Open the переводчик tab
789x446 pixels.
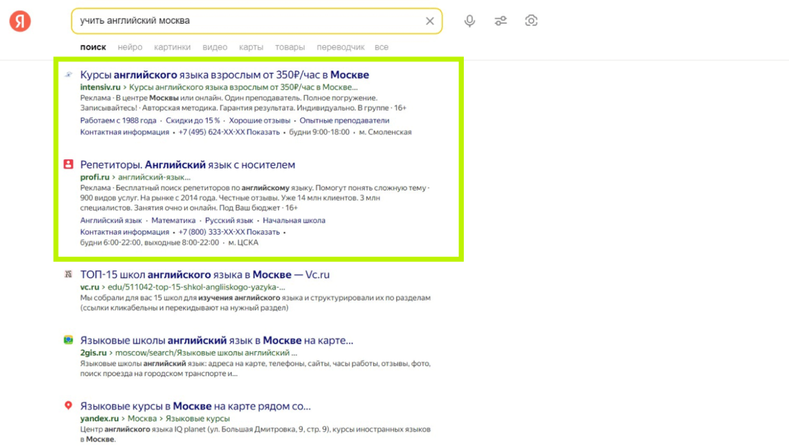341,47
